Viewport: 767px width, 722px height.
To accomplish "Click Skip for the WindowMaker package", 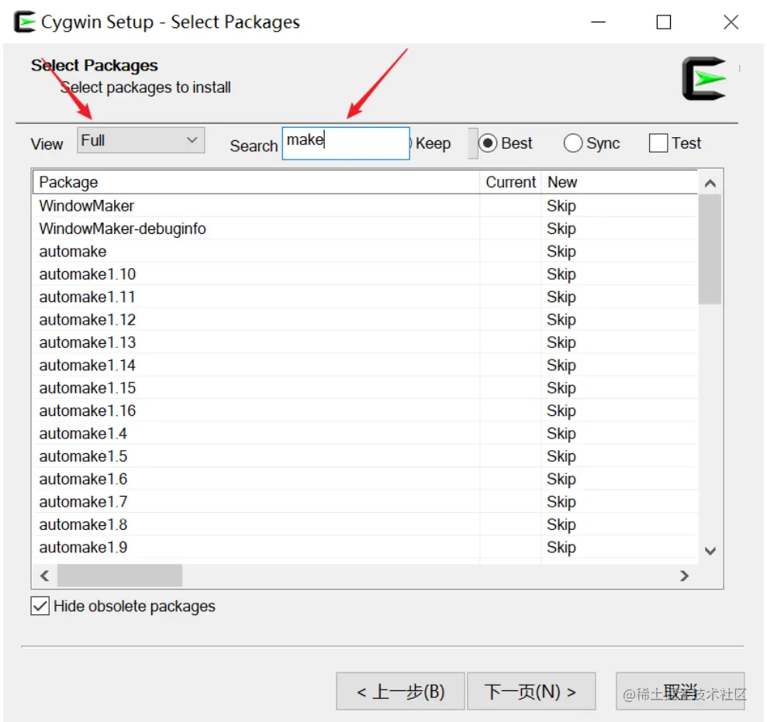I will (561, 206).
